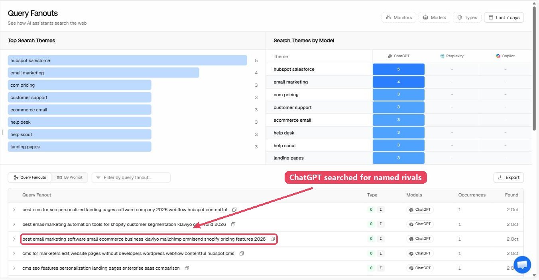Viewport: 539px width, 280px height.
Task: Select the com pricing theme bar
Action: (x=79, y=85)
